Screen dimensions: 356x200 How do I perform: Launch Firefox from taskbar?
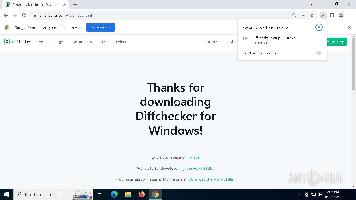pos(142,194)
